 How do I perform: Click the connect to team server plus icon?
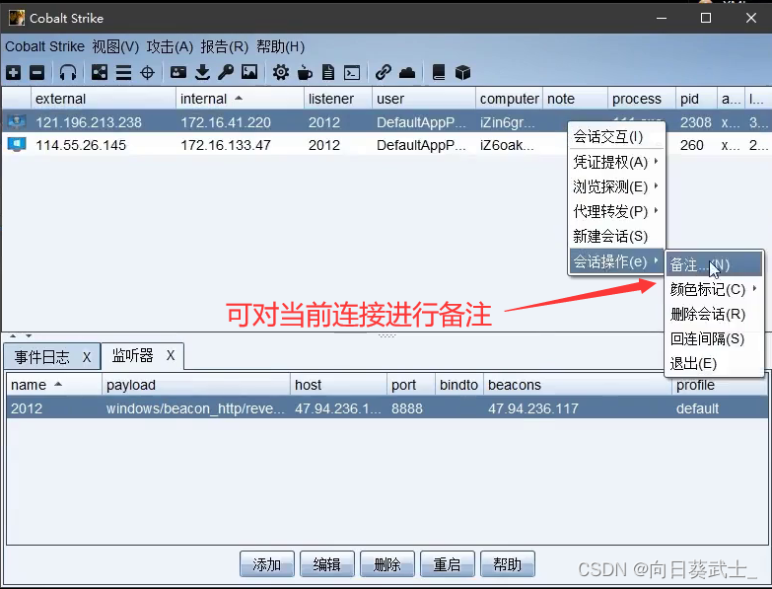click(13, 73)
